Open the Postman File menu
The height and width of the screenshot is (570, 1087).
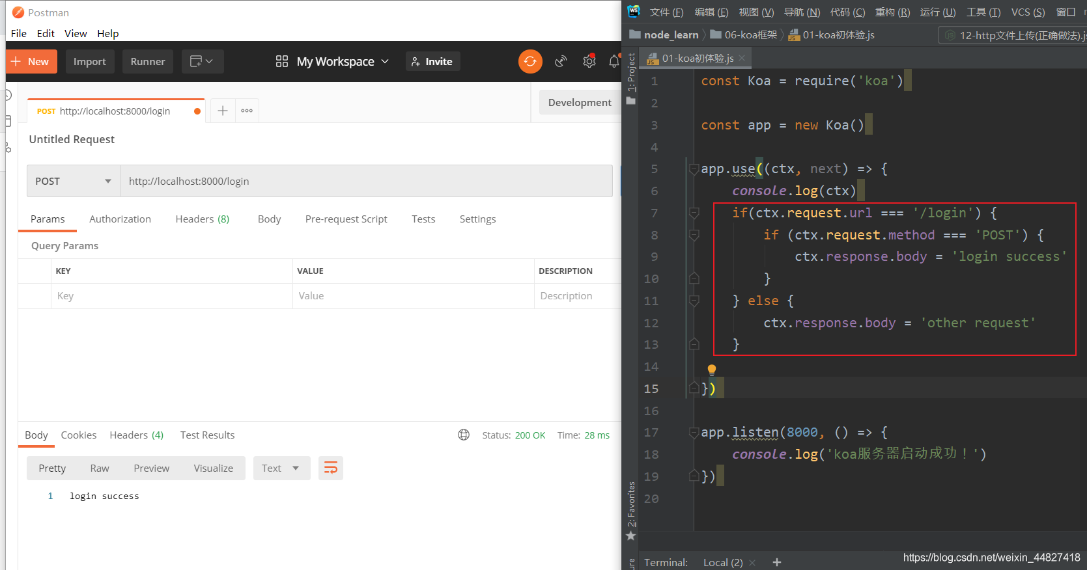19,34
